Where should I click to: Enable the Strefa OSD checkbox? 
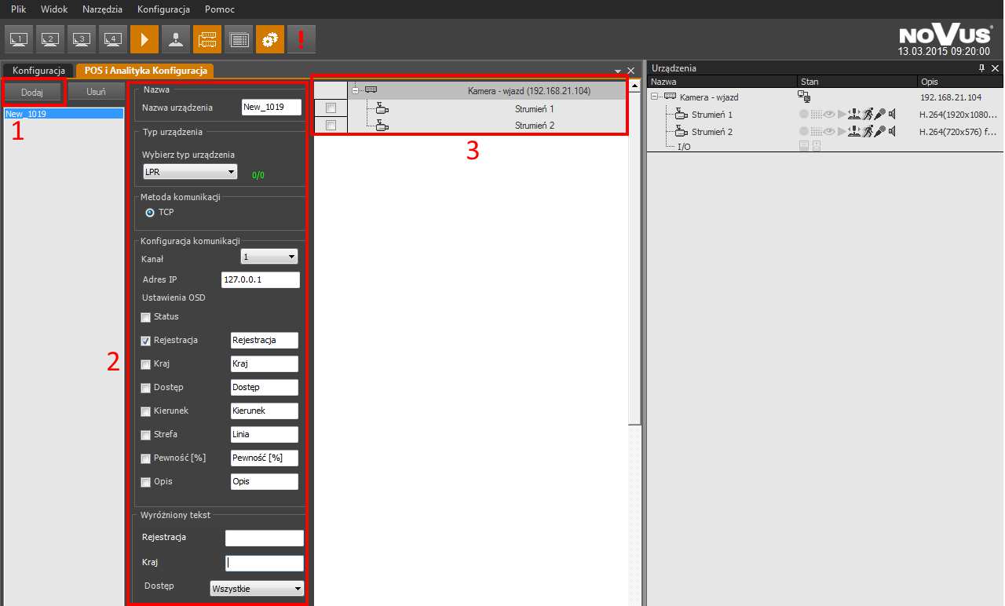(x=145, y=435)
